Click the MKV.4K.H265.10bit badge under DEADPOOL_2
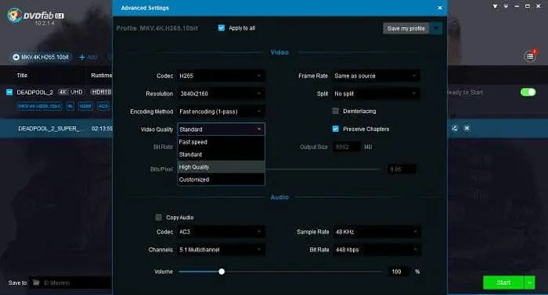548x295 pixels. click(x=39, y=106)
